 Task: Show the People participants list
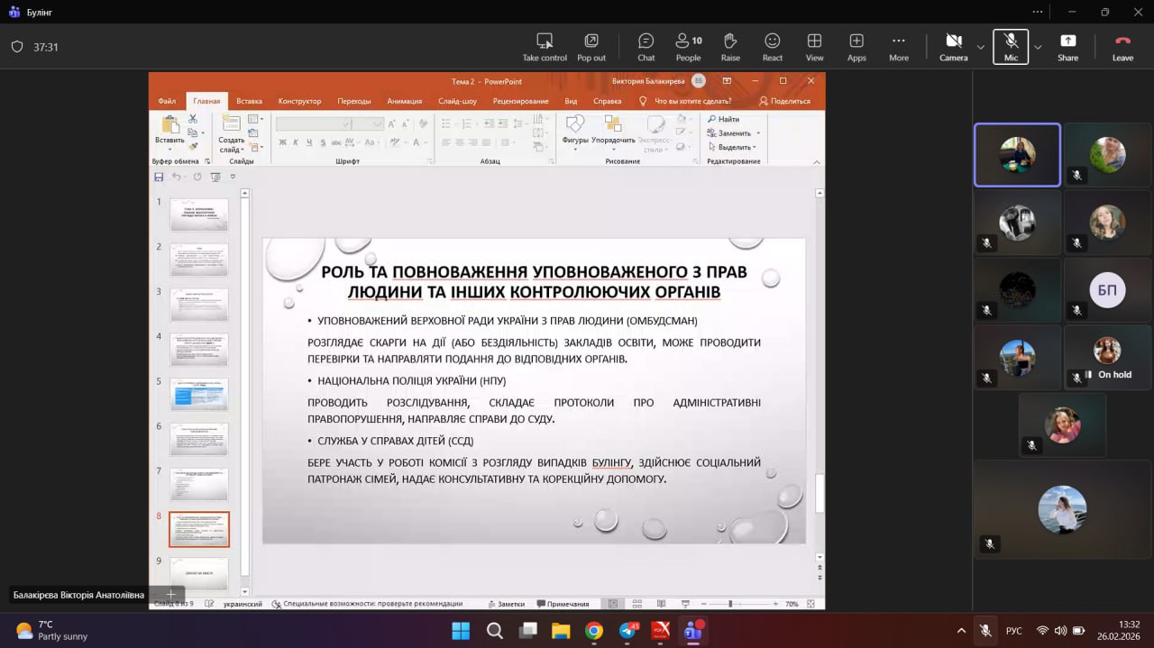point(688,47)
